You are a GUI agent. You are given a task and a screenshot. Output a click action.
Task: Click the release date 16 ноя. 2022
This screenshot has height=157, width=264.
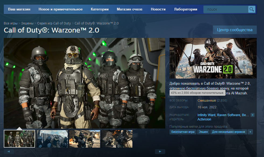[x=207, y=107]
